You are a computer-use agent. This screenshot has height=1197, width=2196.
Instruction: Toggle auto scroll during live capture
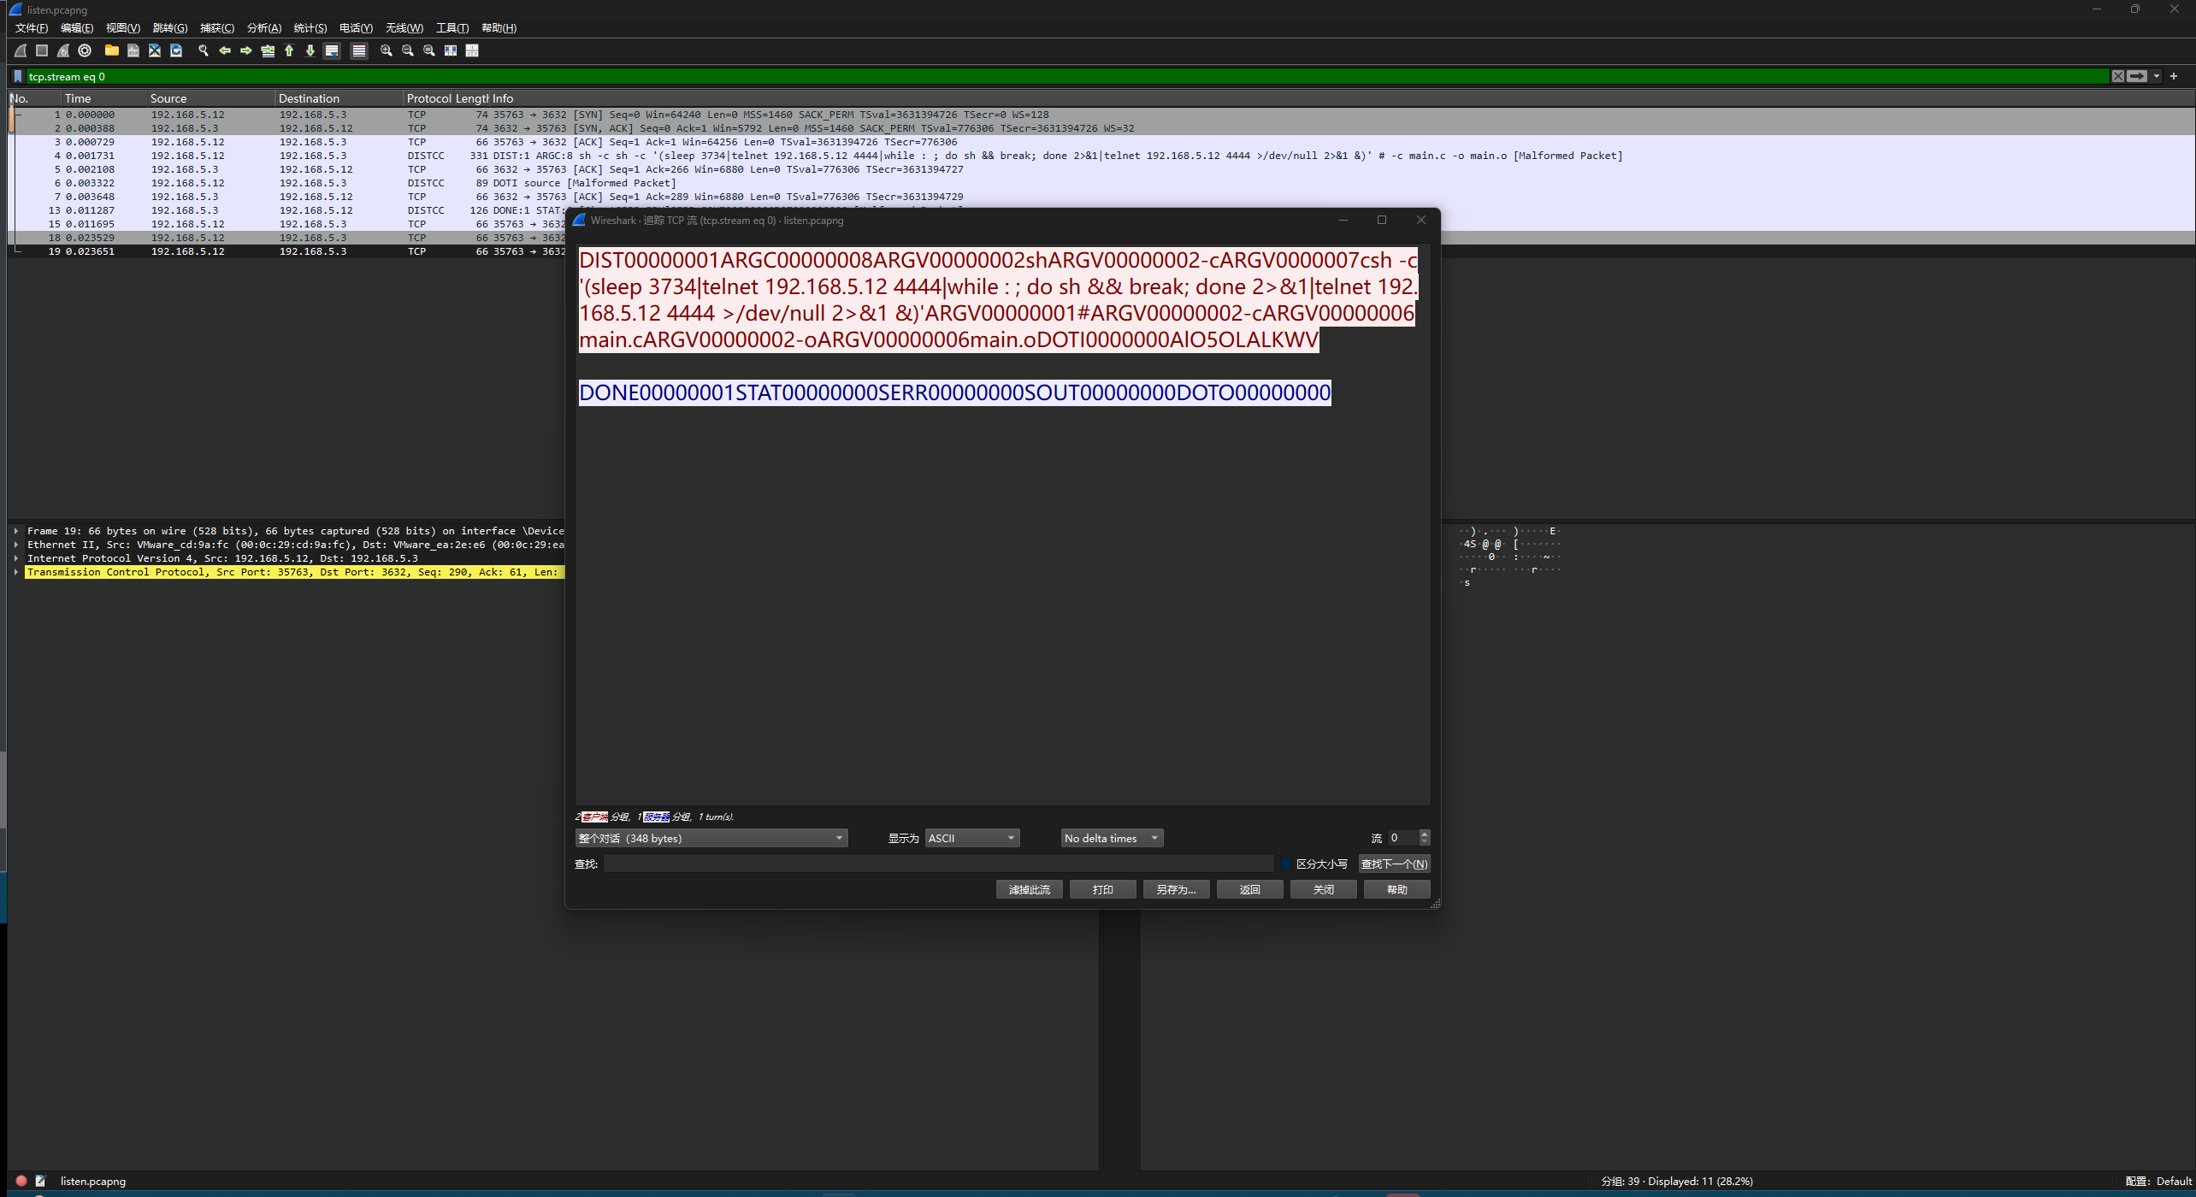[x=332, y=50]
